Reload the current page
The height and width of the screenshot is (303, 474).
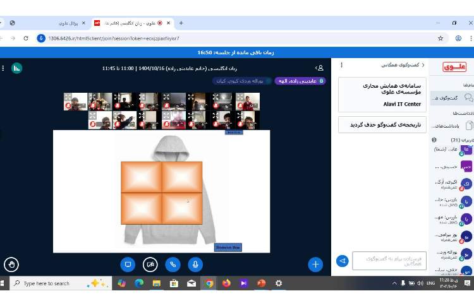[26, 39]
